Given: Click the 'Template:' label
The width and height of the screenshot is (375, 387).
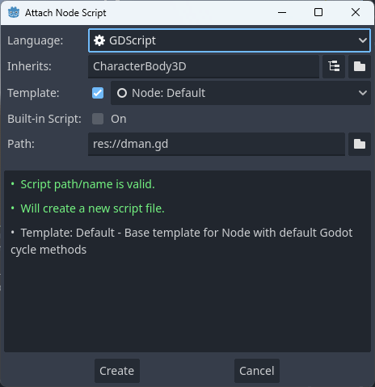Looking at the screenshot, I should [33, 93].
